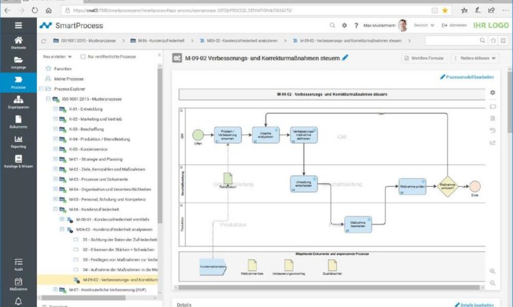
Task: Open the Deutsch language dropdown
Action: (x=424, y=25)
